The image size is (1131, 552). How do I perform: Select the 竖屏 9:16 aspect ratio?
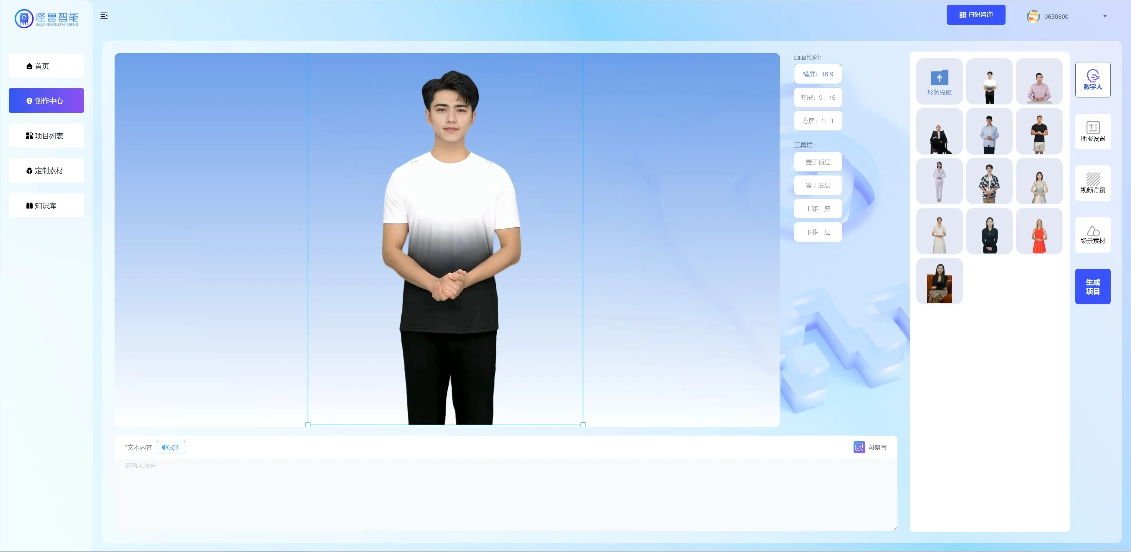coord(818,97)
